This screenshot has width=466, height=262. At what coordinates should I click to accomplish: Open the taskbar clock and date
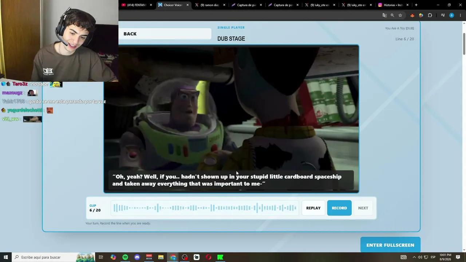click(445, 257)
